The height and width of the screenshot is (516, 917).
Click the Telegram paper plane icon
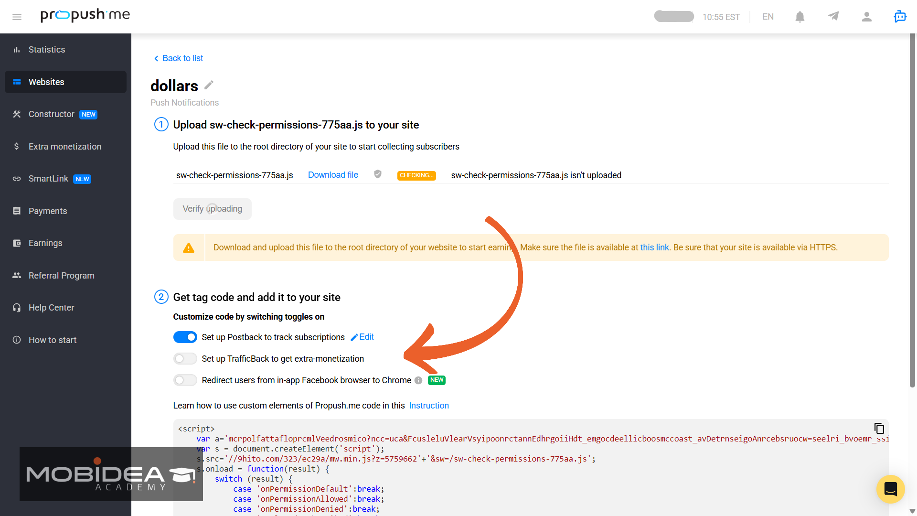pyautogui.click(x=833, y=16)
